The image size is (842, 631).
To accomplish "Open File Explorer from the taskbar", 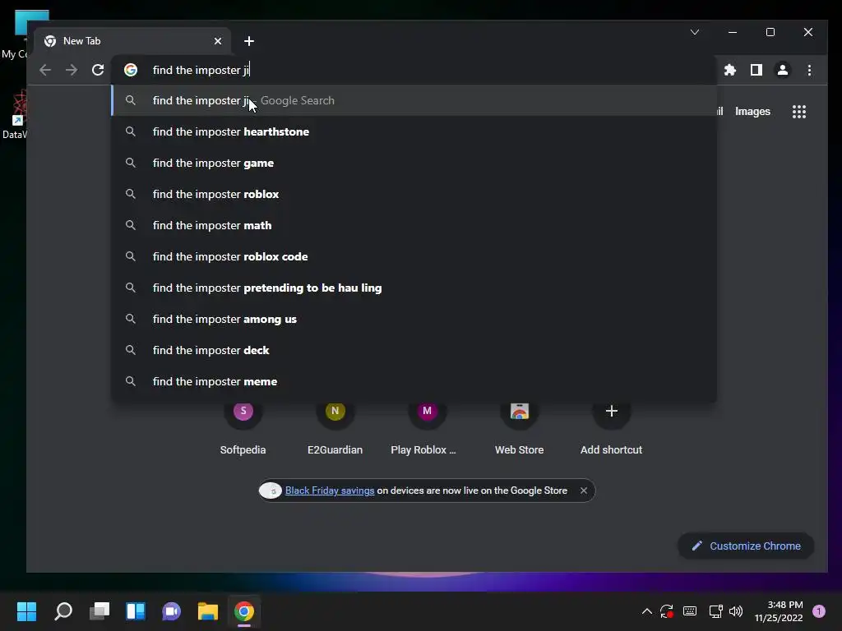I will click(x=208, y=611).
